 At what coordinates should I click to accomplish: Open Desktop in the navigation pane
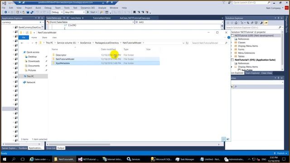pos(32,57)
